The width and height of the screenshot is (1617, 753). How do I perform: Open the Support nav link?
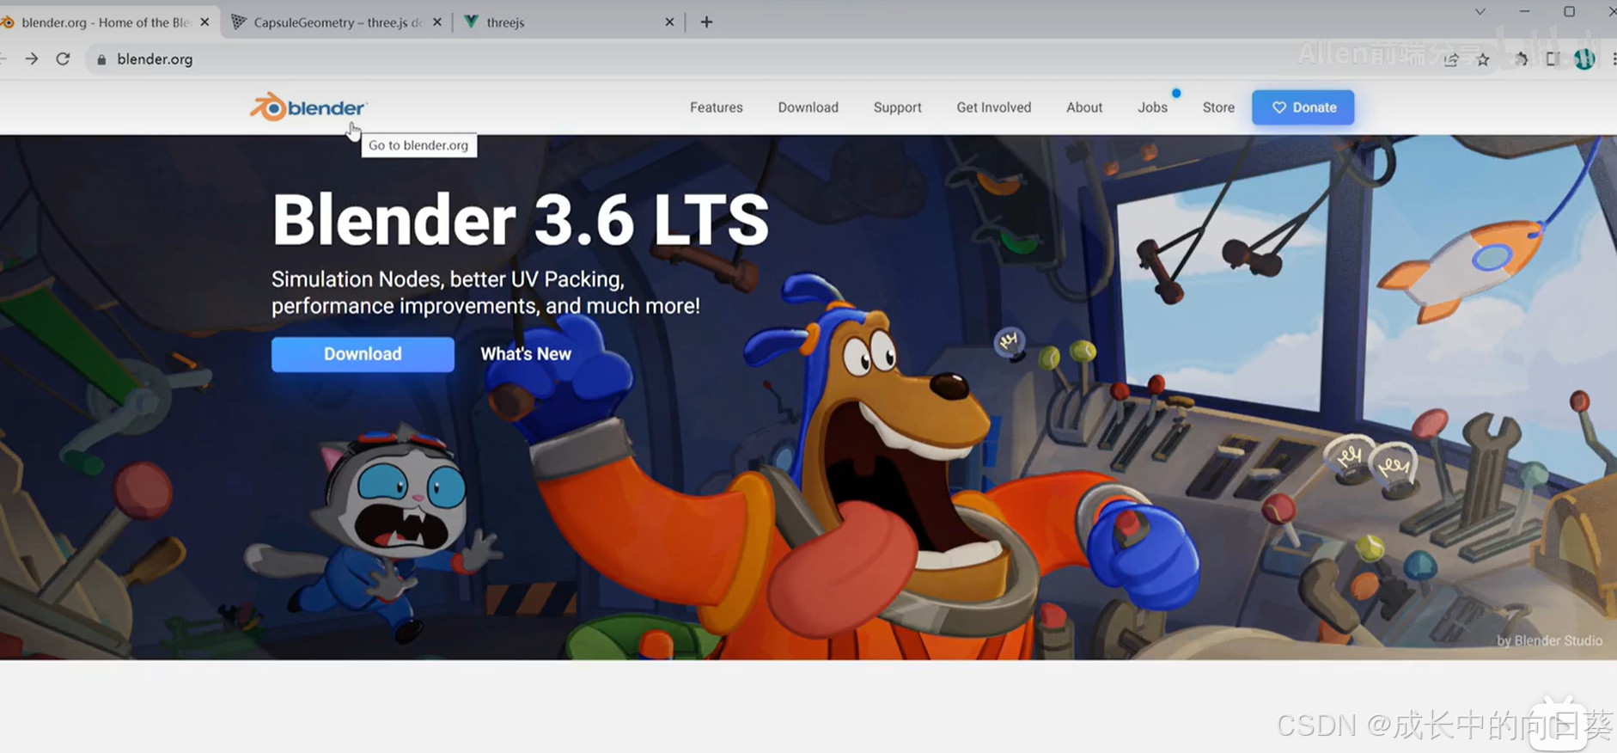[897, 107]
